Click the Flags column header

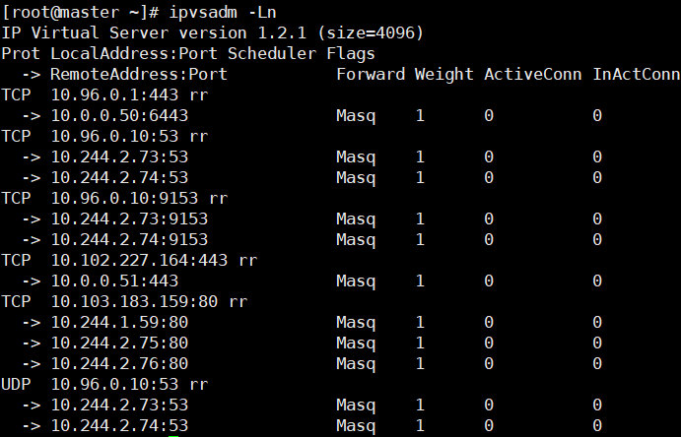350,53
